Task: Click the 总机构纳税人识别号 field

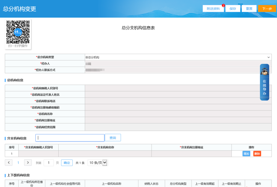Action: coord(178,88)
